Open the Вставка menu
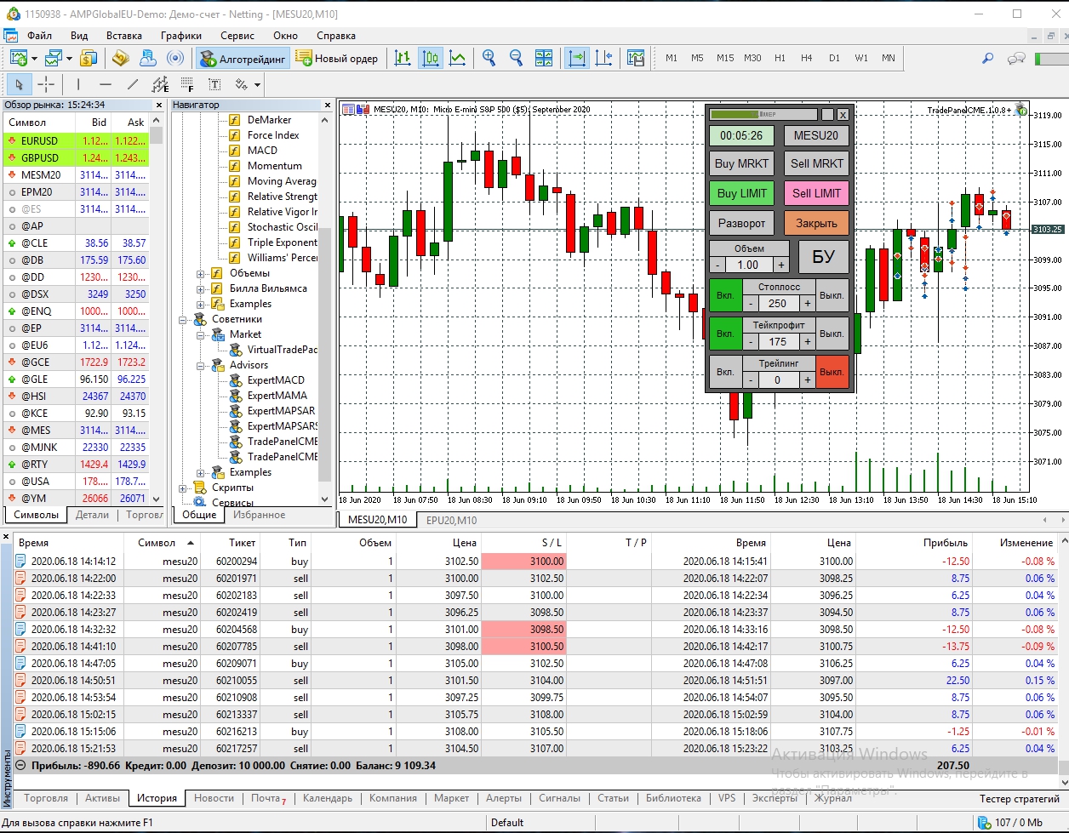The width and height of the screenshot is (1069, 833). 124,36
